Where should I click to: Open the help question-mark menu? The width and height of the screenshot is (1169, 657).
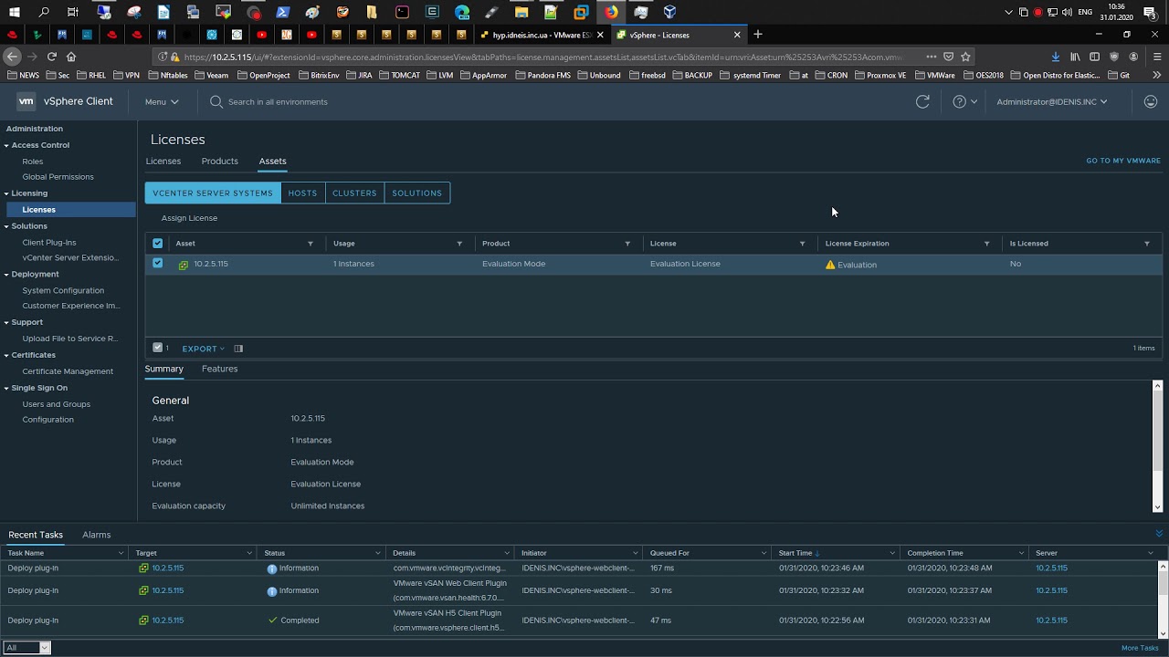964,101
